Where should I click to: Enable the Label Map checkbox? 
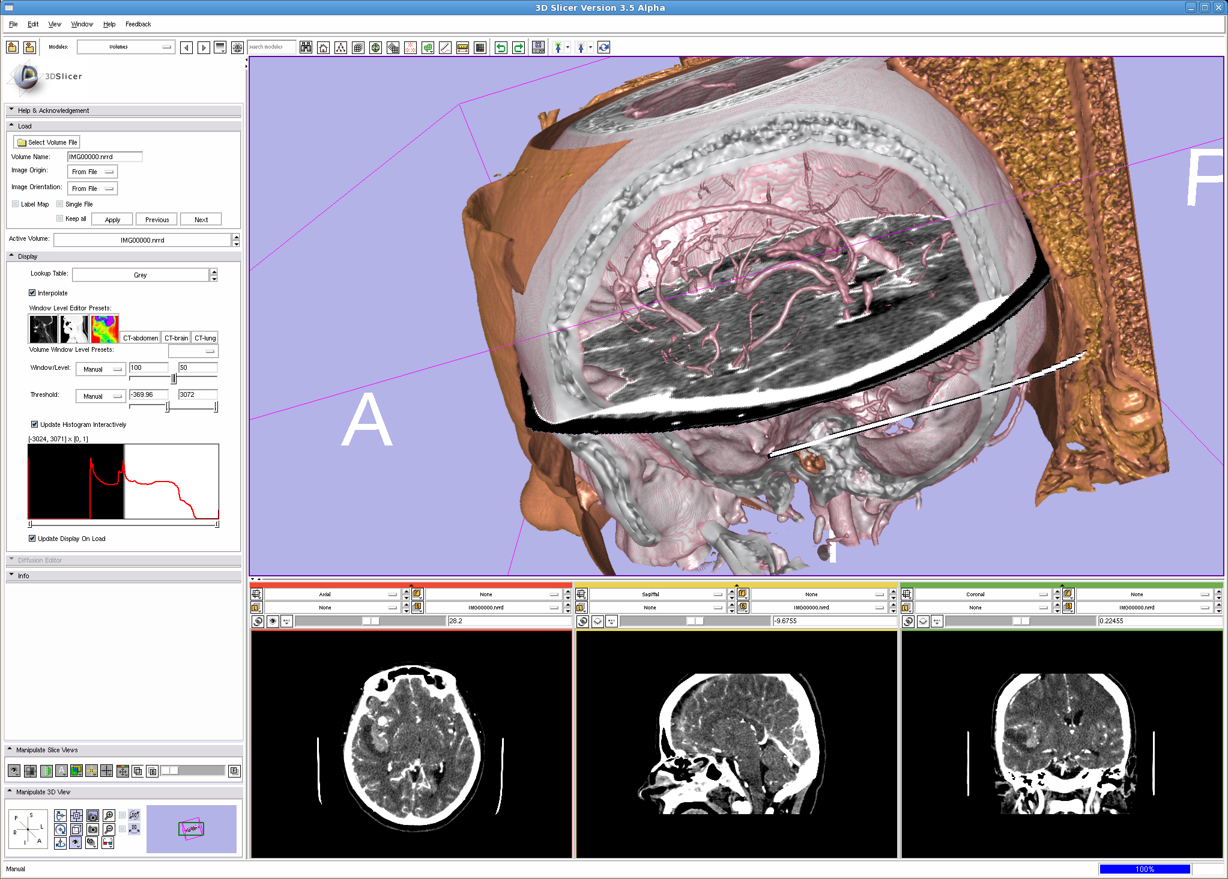[16, 204]
